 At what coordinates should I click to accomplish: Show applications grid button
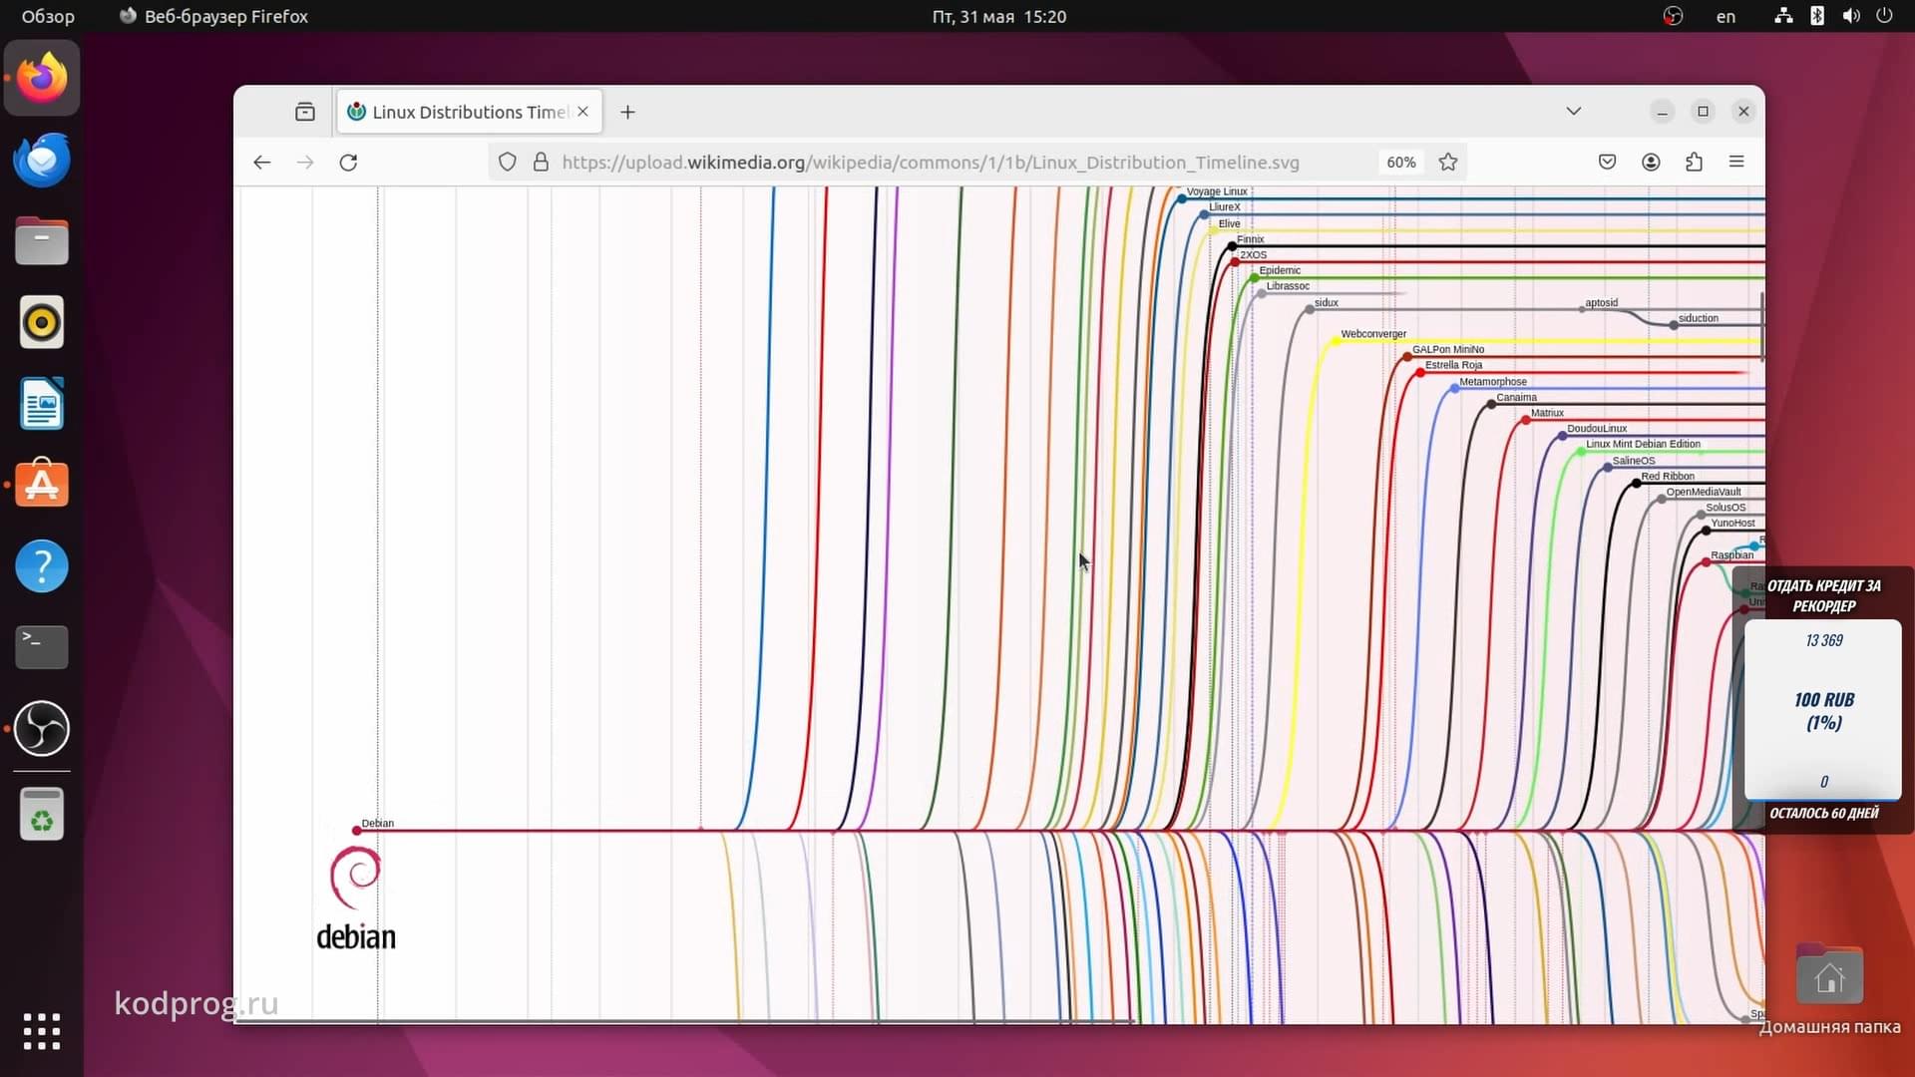(x=42, y=1031)
